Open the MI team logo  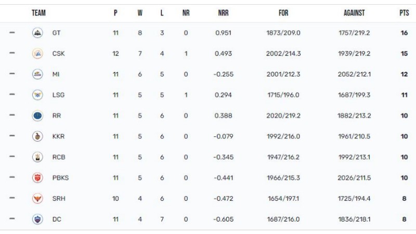point(37,74)
